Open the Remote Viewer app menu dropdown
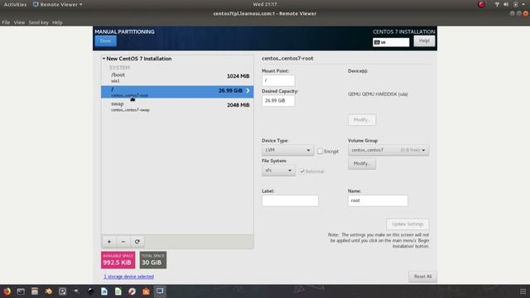 58,4
